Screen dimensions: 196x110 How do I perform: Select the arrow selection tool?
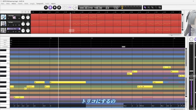click(x=145, y=7)
